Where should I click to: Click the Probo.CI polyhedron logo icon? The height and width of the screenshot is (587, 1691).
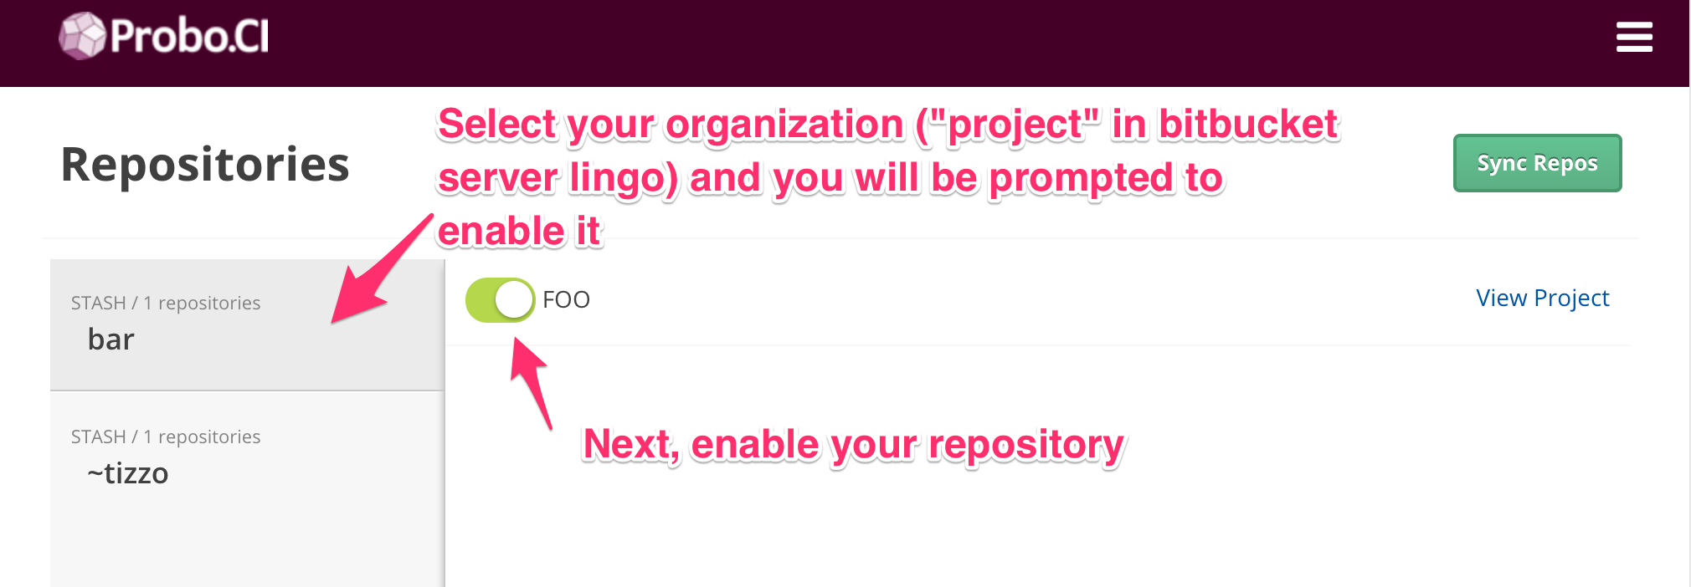[x=82, y=36]
